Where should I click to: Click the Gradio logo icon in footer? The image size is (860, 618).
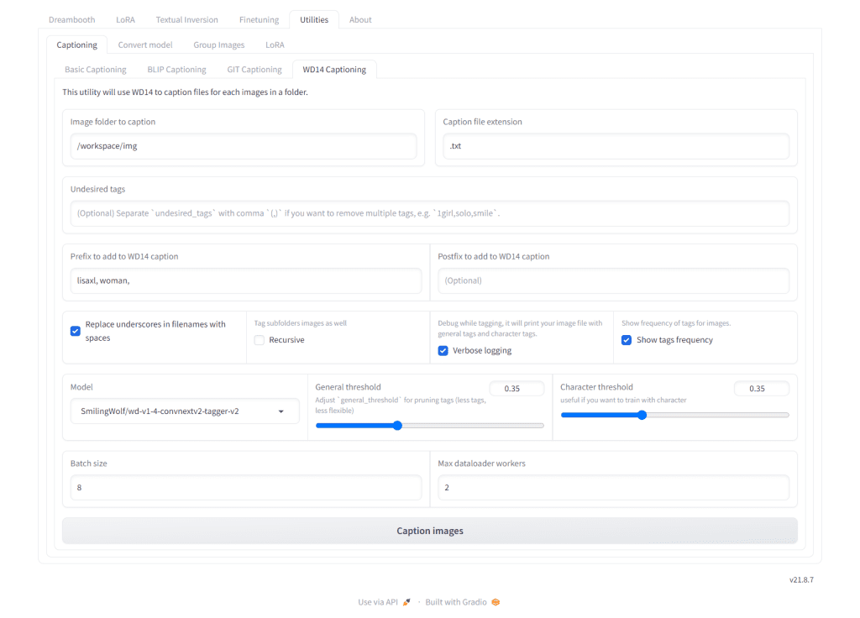click(496, 602)
